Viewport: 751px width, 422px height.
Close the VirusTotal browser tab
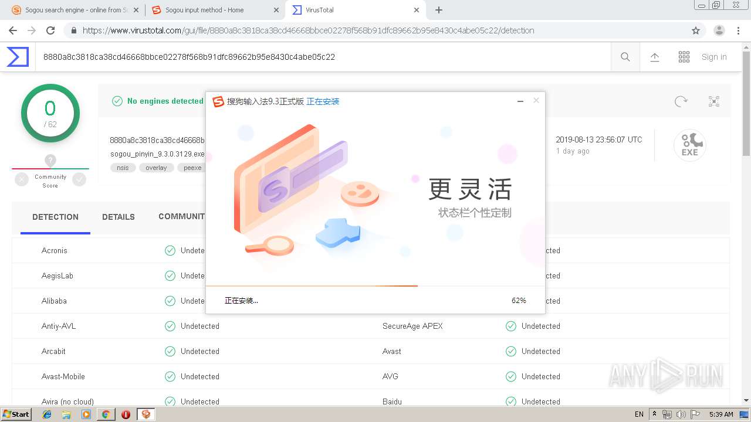pyautogui.click(x=417, y=10)
